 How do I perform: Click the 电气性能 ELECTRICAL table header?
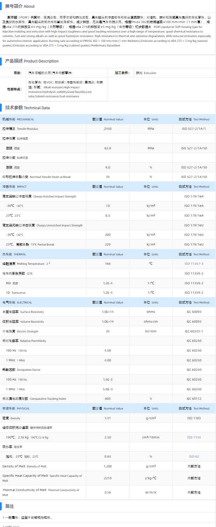point(17,302)
